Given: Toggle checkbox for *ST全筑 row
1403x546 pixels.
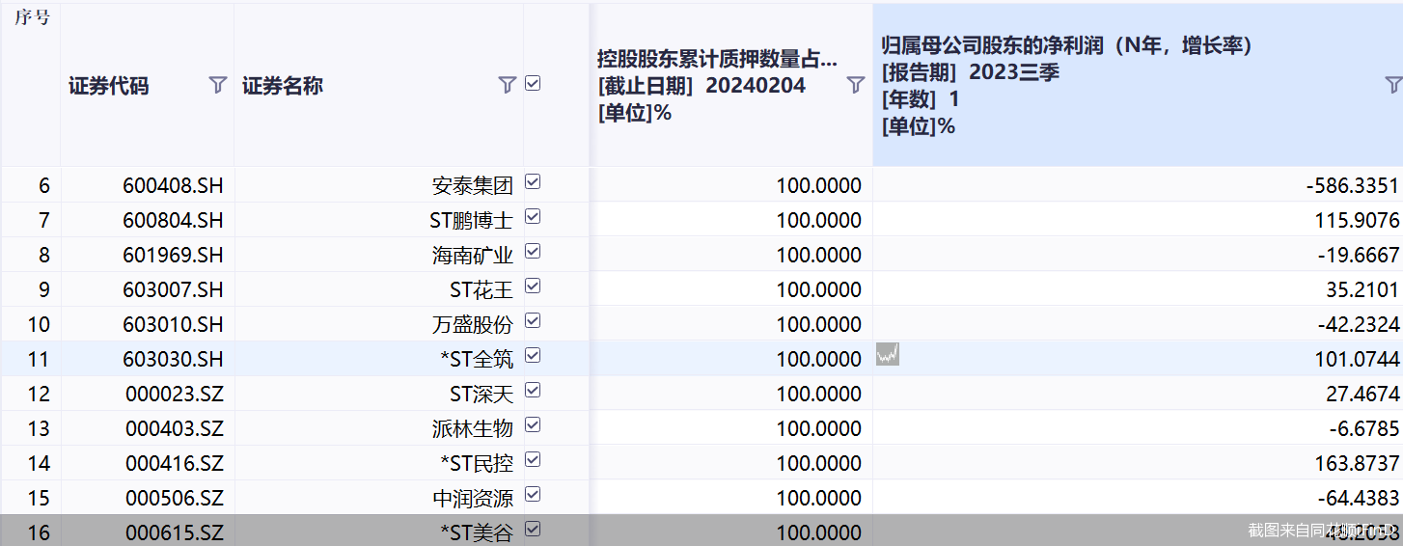Looking at the screenshot, I should [x=533, y=356].
